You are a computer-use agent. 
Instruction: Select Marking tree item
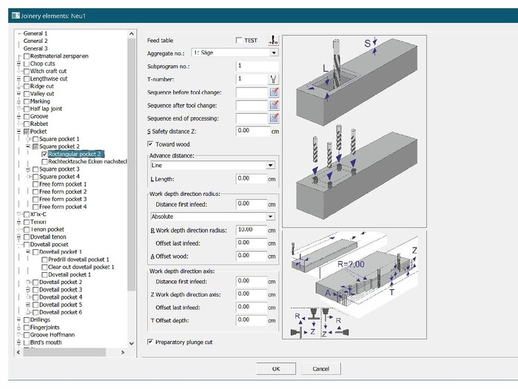[x=40, y=101]
